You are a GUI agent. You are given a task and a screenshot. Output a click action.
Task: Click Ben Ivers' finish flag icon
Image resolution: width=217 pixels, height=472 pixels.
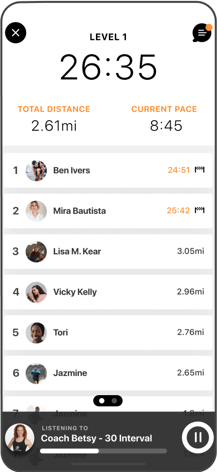(200, 170)
